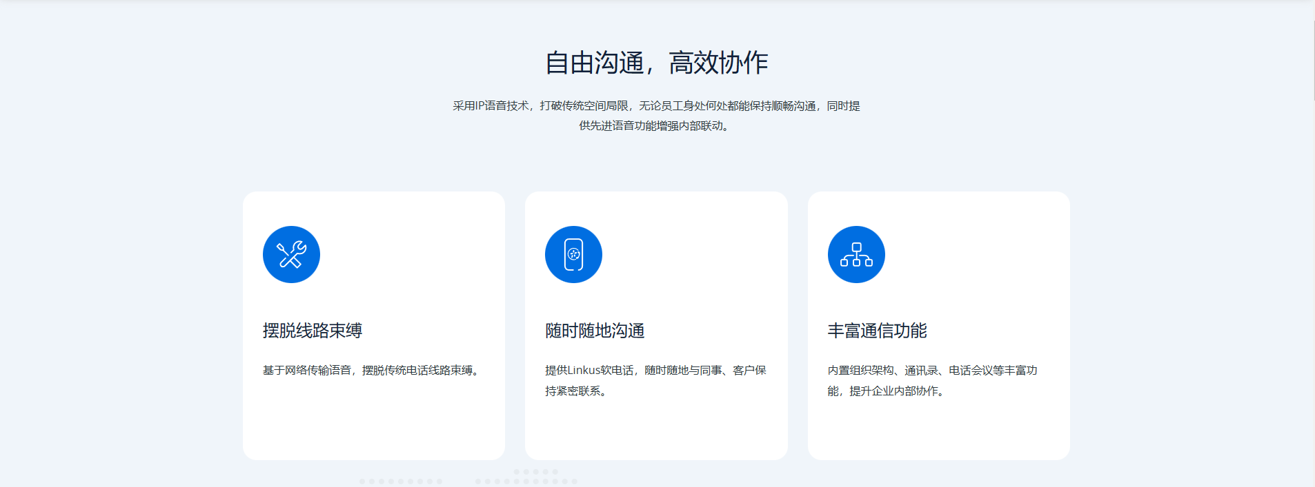Screen dimensions: 1315x487
Task: Select the heading 自由沟通，高效协作
Action: coord(656,63)
